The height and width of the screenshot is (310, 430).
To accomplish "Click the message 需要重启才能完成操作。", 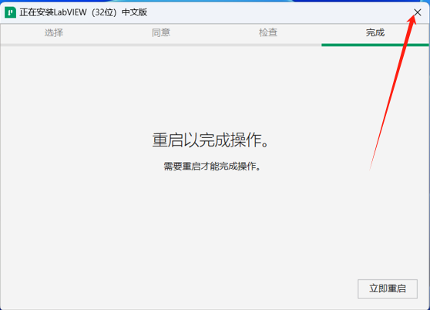I will point(212,166).
